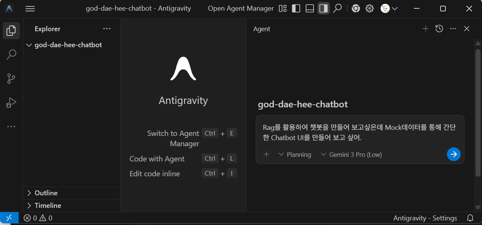This screenshot has width=482, height=225.
Task: Open the browser Chrome icon in title bar
Action: click(x=356, y=8)
